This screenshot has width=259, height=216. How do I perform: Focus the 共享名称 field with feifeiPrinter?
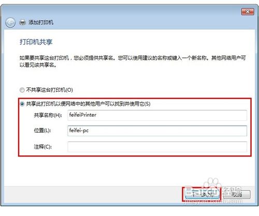[157, 115]
